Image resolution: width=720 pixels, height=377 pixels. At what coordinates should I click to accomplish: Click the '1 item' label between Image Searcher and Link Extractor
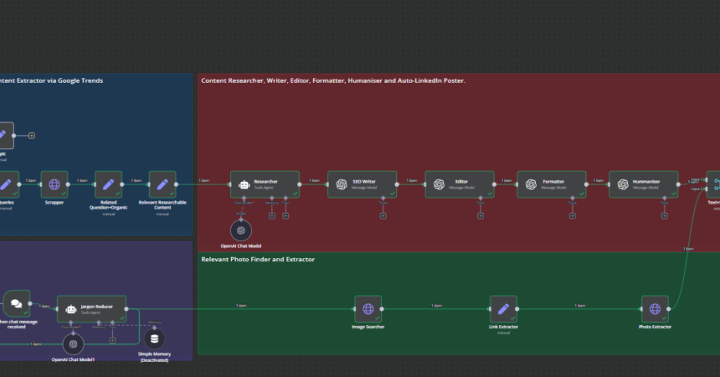pyautogui.click(x=436, y=305)
